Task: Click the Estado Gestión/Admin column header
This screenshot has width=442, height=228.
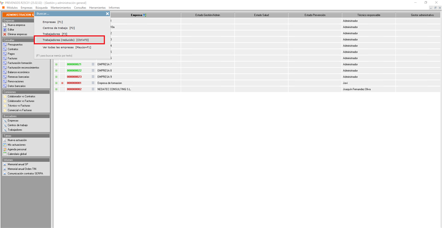Action: point(208,15)
